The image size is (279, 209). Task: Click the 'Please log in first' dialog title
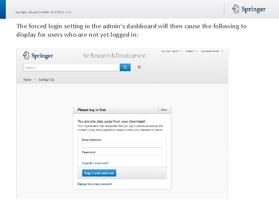coord(92,110)
